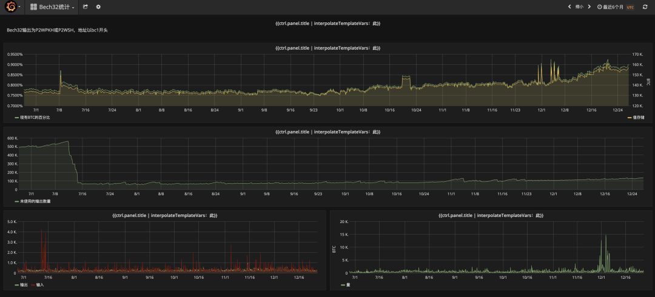The height and width of the screenshot is (297, 655).
Task: Shift time range back with left arrow
Action: point(569,7)
